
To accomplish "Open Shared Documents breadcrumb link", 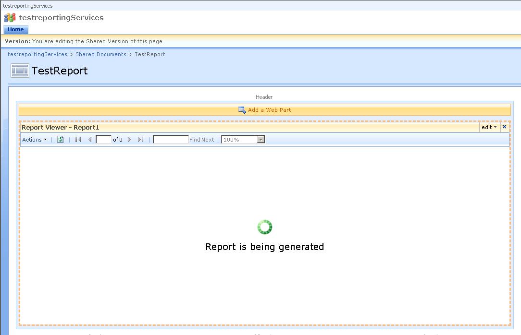I will [101, 54].
